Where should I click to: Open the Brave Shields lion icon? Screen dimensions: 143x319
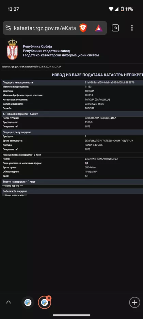click(x=83, y=28)
